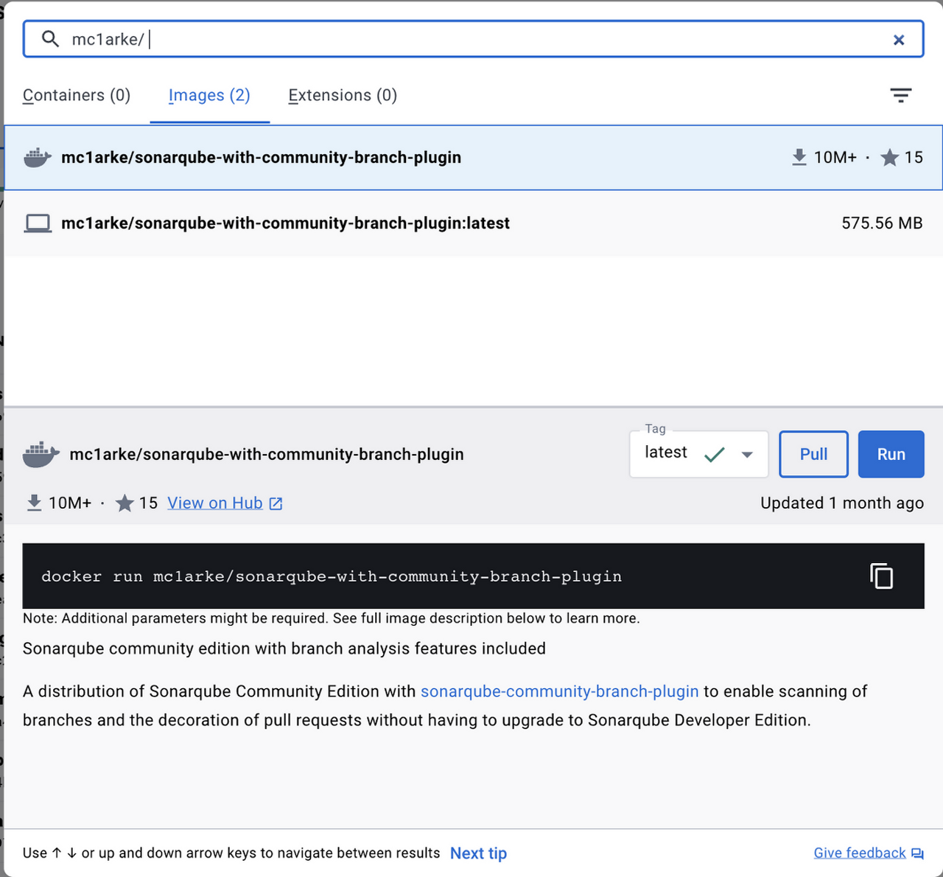Click the Sonarqube community edition description line

(x=284, y=649)
